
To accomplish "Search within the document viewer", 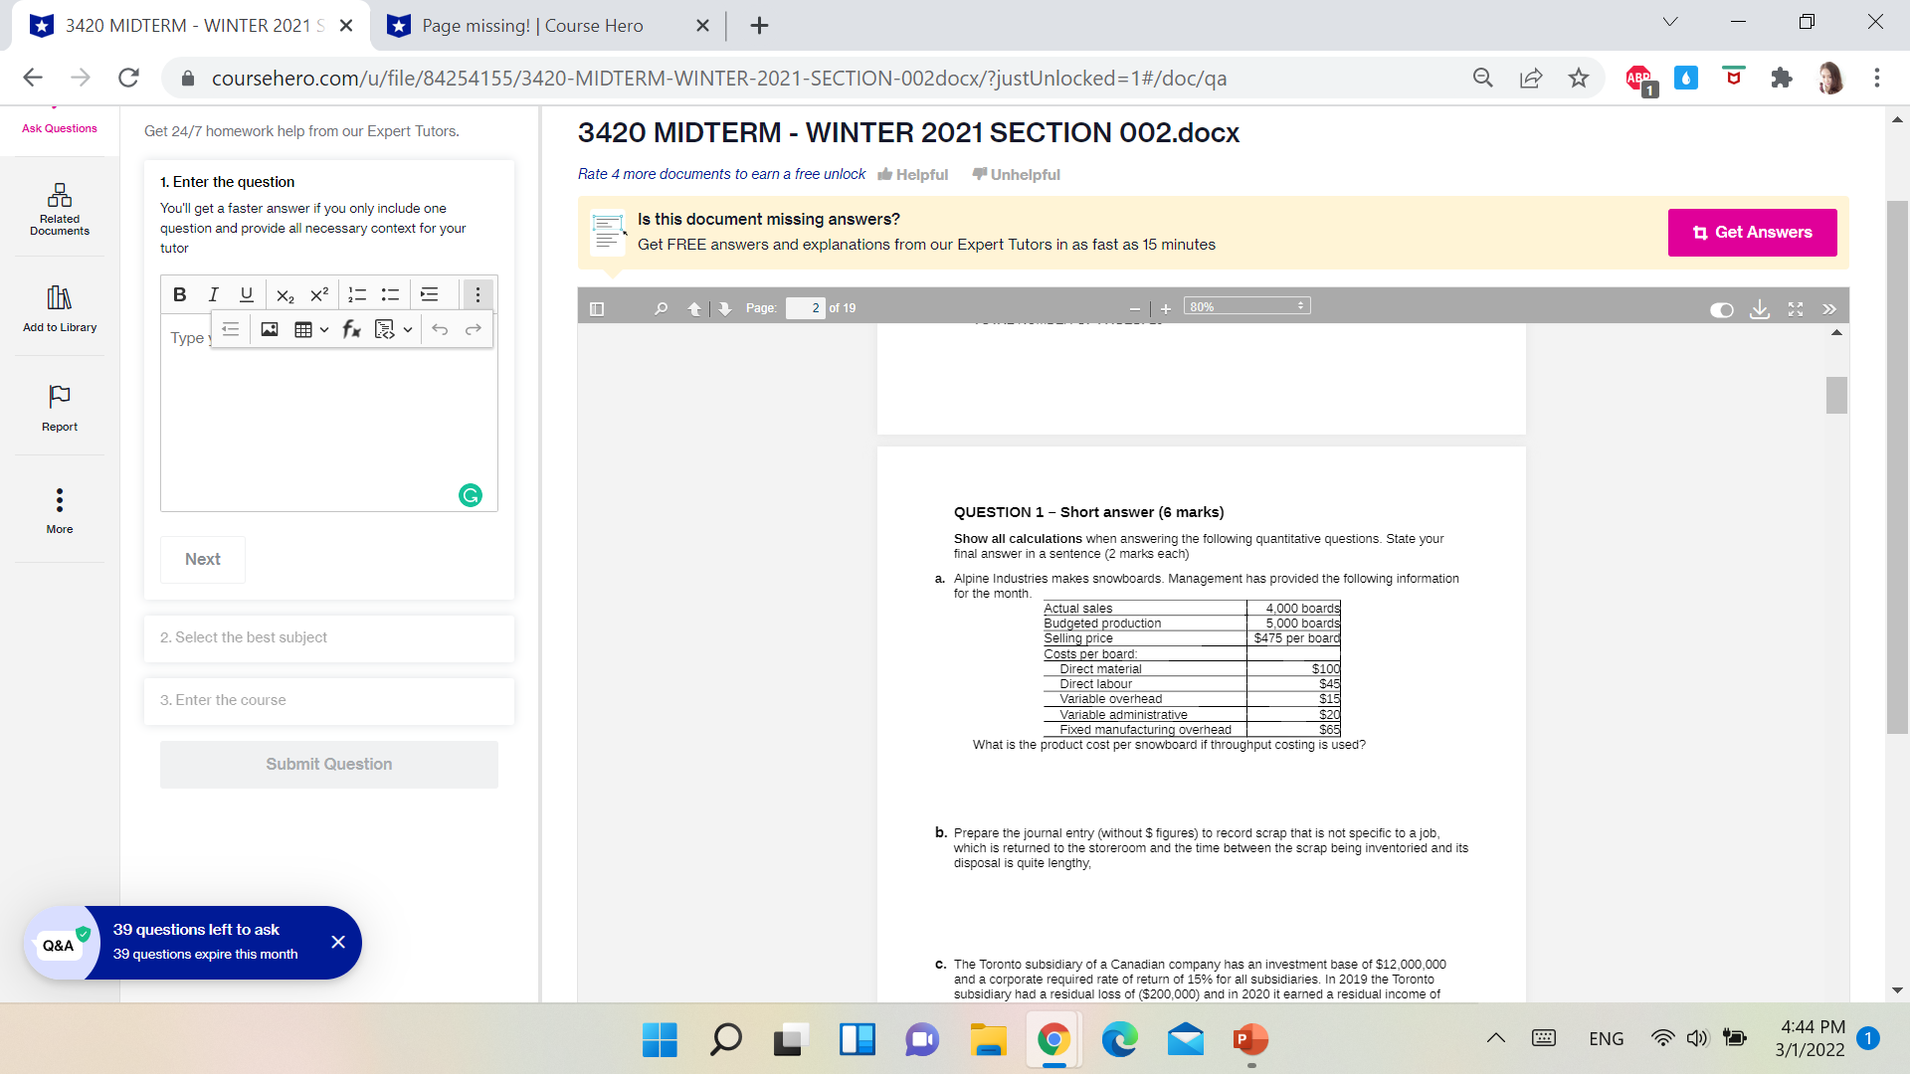I will tap(660, 309).
